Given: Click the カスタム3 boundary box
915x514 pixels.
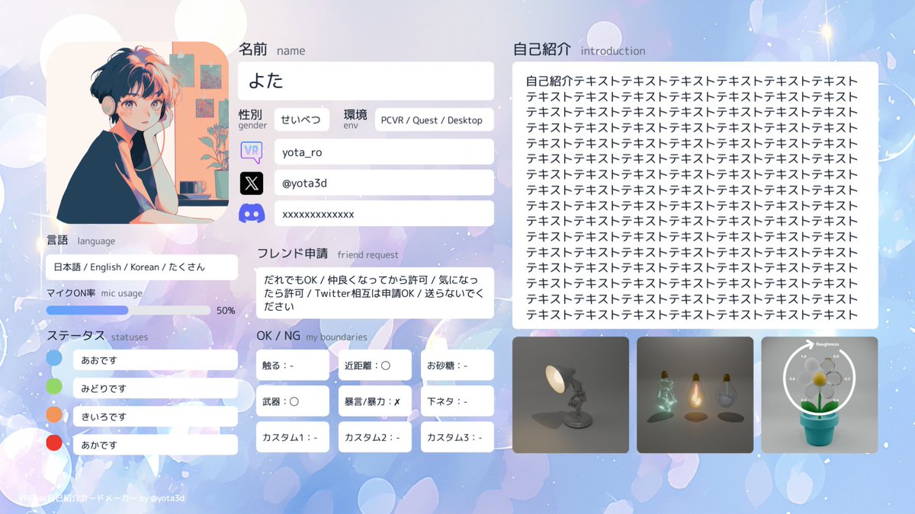Looking at the screenshot, I should (x=457, y=437).
